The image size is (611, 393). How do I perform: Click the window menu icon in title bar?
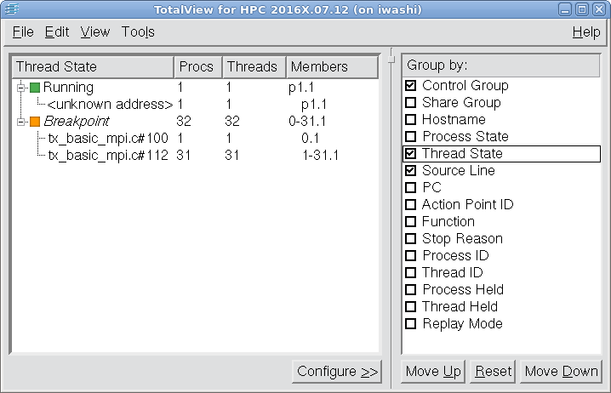[x=10, y=9]
